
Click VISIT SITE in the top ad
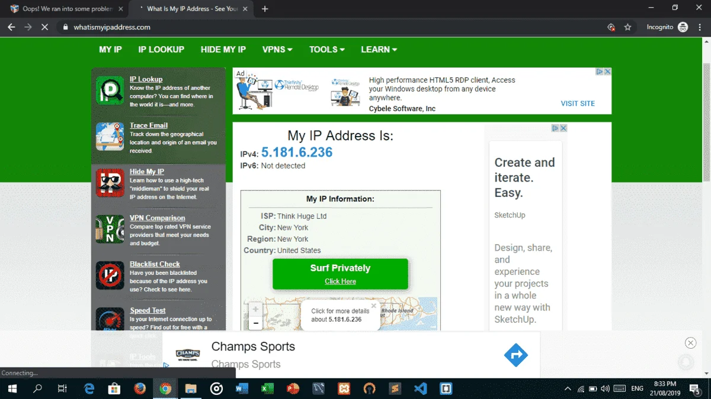[x=578, y=103]
